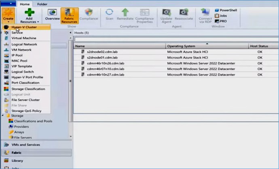
Task: Click Connect via RDP icon
Action: coord(205,13)
